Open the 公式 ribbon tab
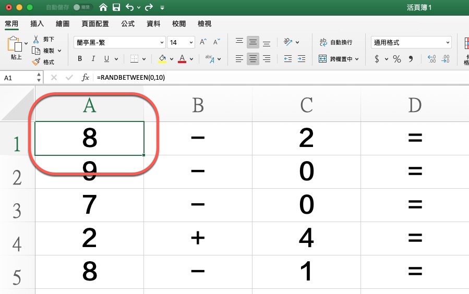The width and height of the screenshot is (469, 294). tap(128, 24)
